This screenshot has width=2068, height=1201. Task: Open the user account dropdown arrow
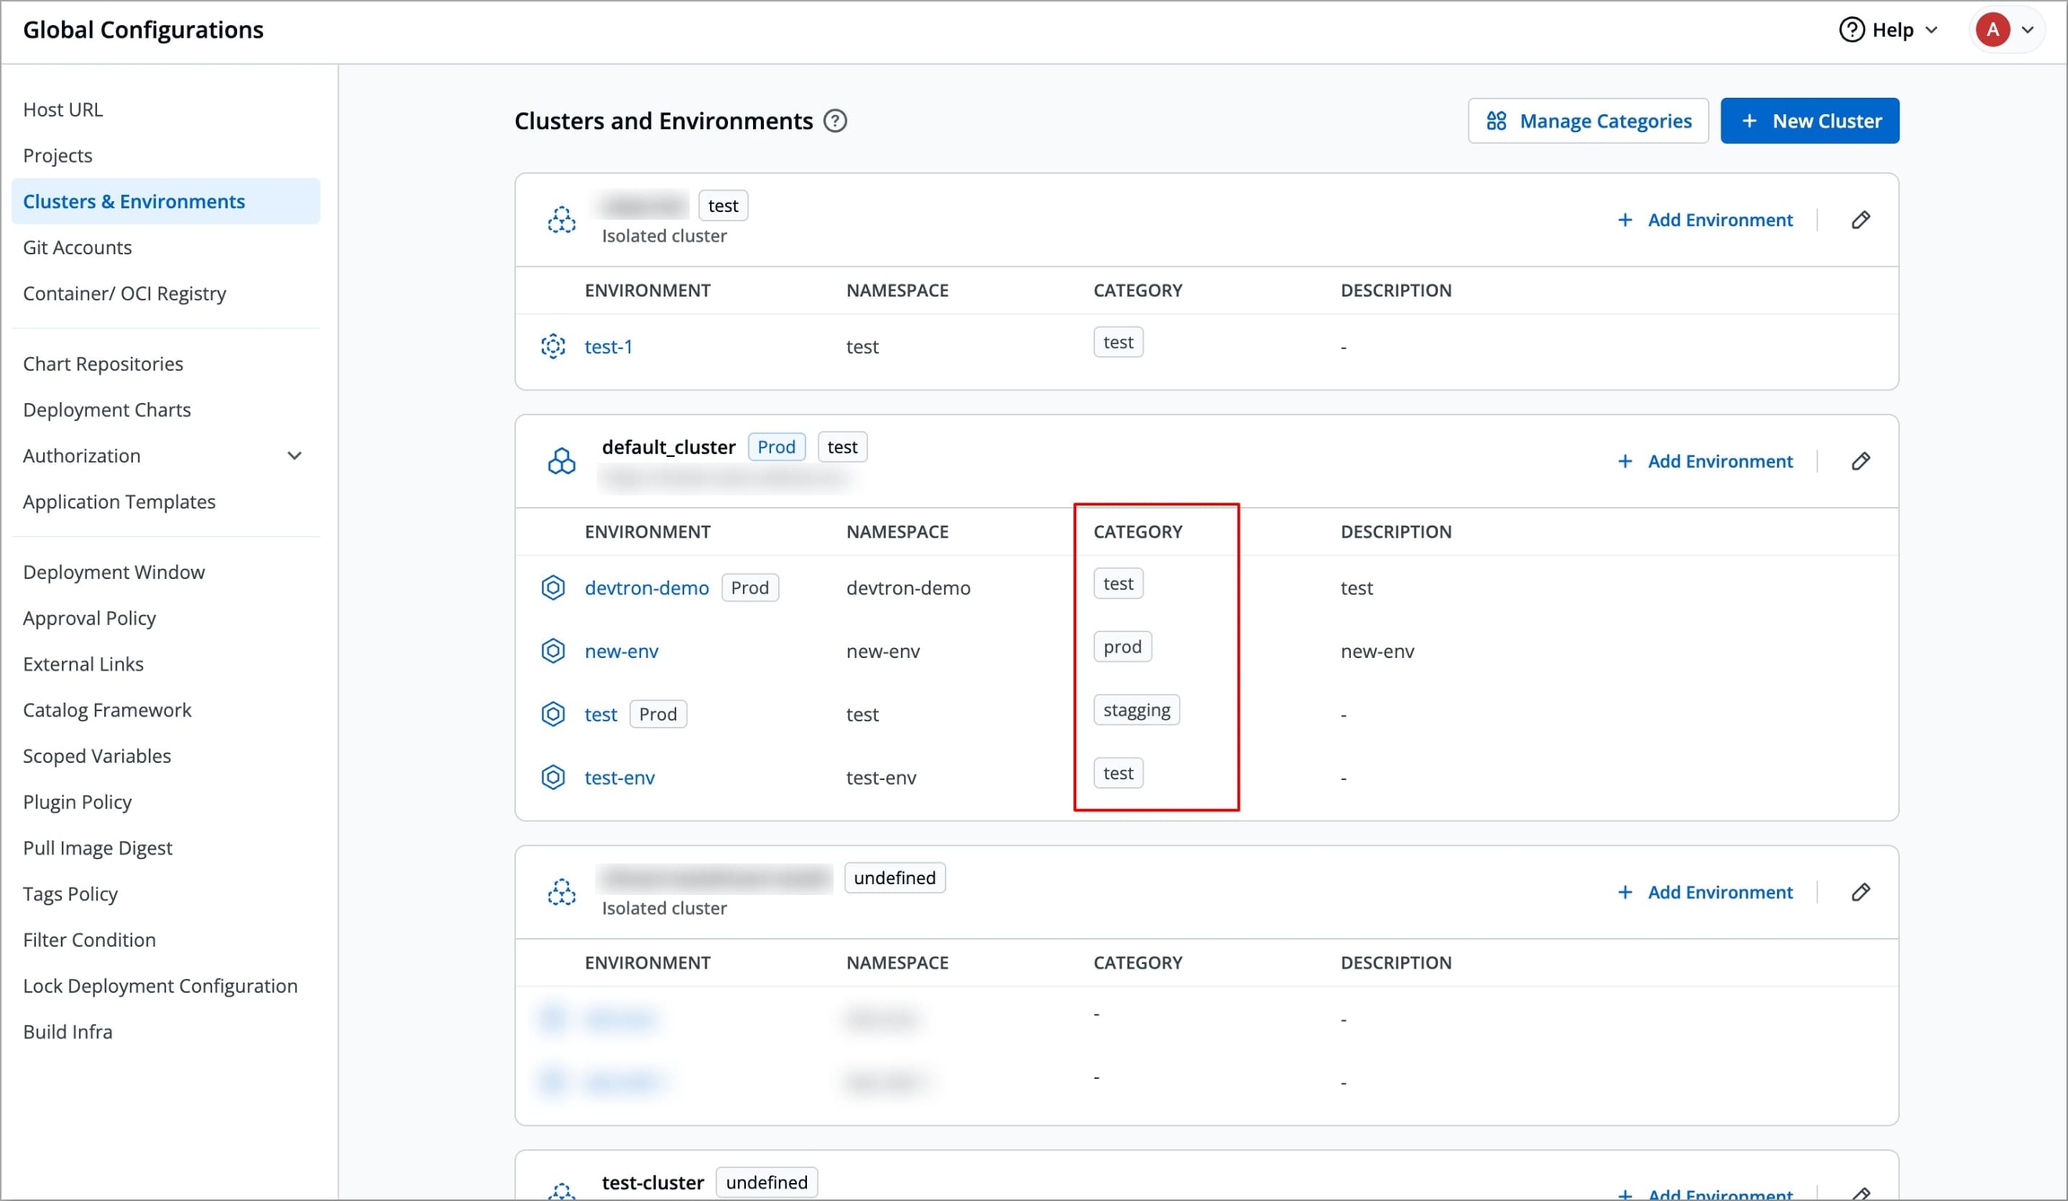point(2028,30)
